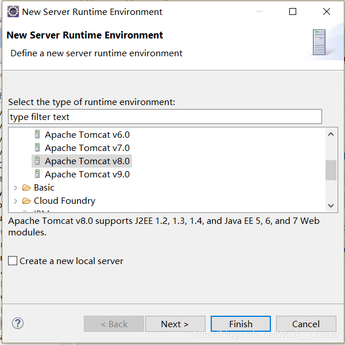Select Apache Tomcat v9.0 in the list
This screenshot has width=345, height=345.
click(87, 175)
